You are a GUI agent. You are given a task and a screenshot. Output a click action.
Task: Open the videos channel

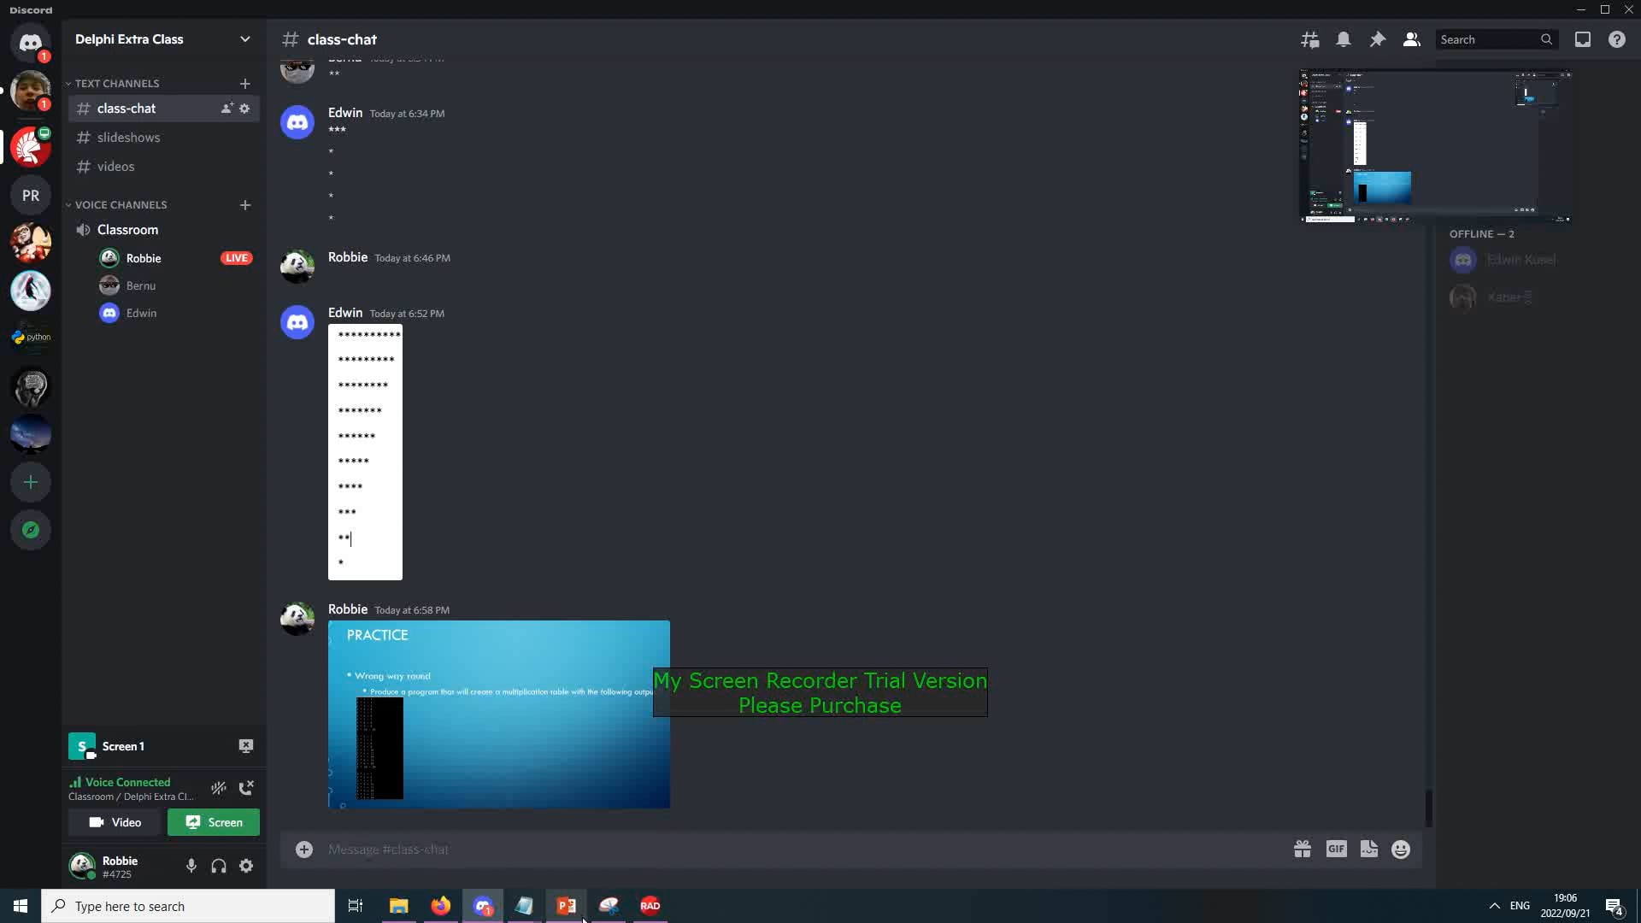[x=163, y=167]
